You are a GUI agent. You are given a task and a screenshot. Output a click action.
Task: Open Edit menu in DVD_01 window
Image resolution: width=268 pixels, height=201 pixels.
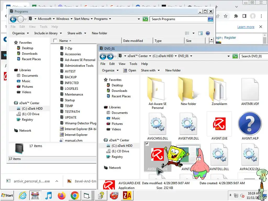(112, 64)
